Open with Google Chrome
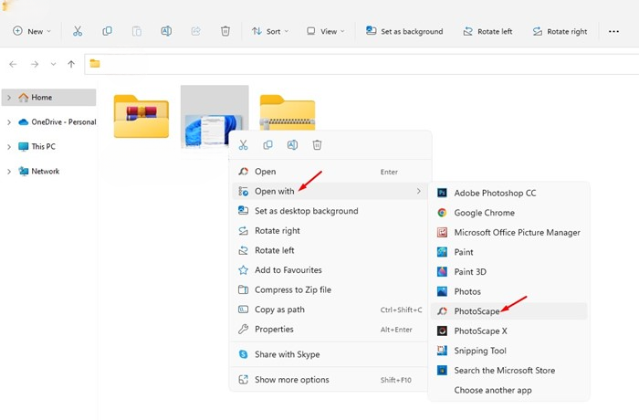Viewport: 639px width, 420px height. pos(508,213)
